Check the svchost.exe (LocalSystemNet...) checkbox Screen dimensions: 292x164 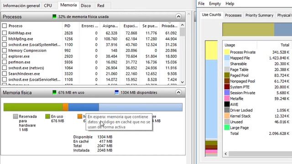[x=5, y=45]
